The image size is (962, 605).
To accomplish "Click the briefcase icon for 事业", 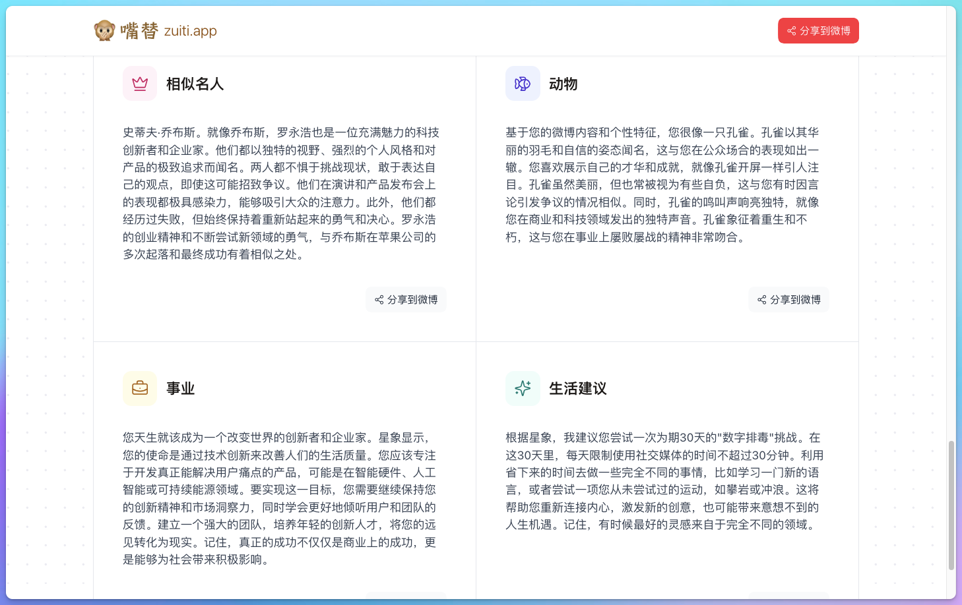I will click(x=140, y=388).
